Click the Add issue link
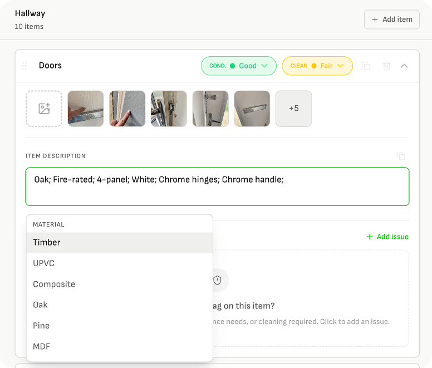Viewport: 432px width, 368px height. point(387,237)
